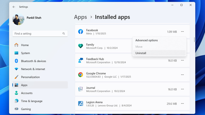
Task: Click the Family app heart icon
Action: pos(81,46)
